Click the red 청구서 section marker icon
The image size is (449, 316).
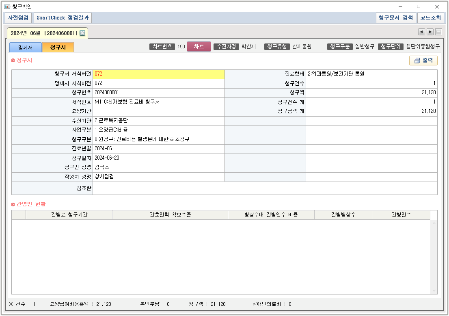(13, 61)
